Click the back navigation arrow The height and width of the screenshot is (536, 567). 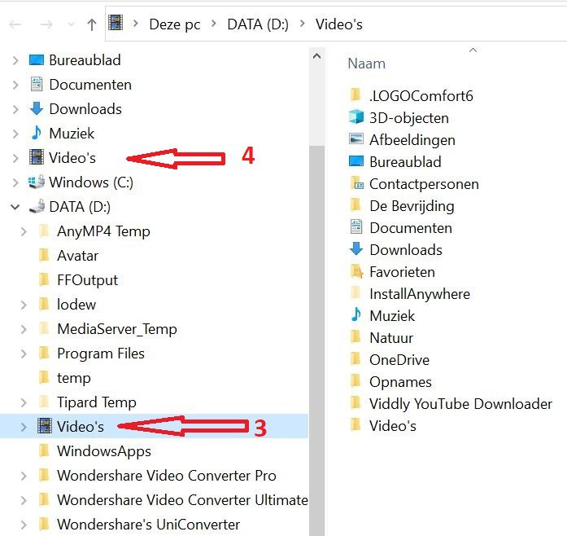tap(15, 24)
